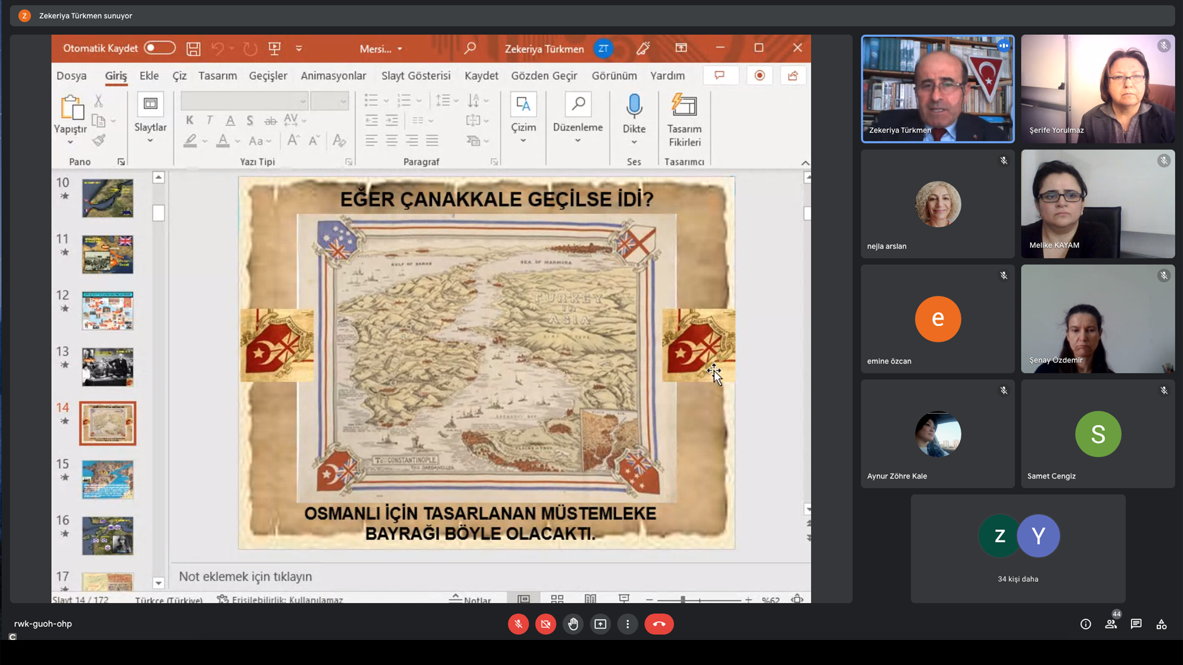Click the redo arrow icon
The width and height of the screenshot is (1183, 665).
[x=250, y=49]
